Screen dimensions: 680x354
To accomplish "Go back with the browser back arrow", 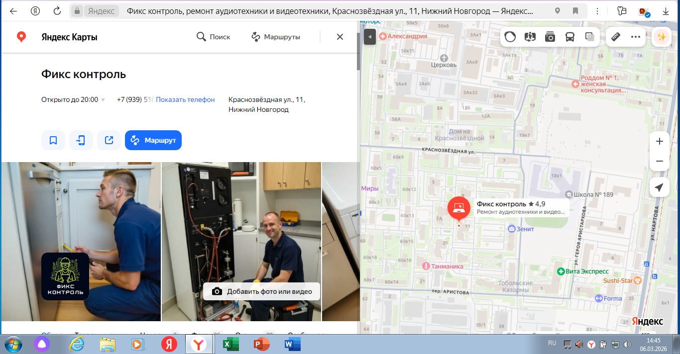I will [13, 10].
